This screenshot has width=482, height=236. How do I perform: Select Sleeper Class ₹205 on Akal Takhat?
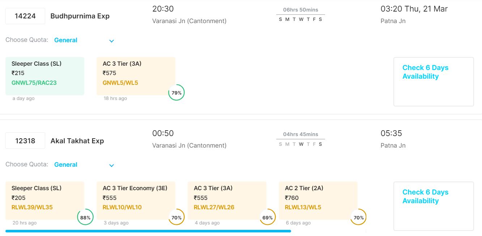click(x=45, y=200)
